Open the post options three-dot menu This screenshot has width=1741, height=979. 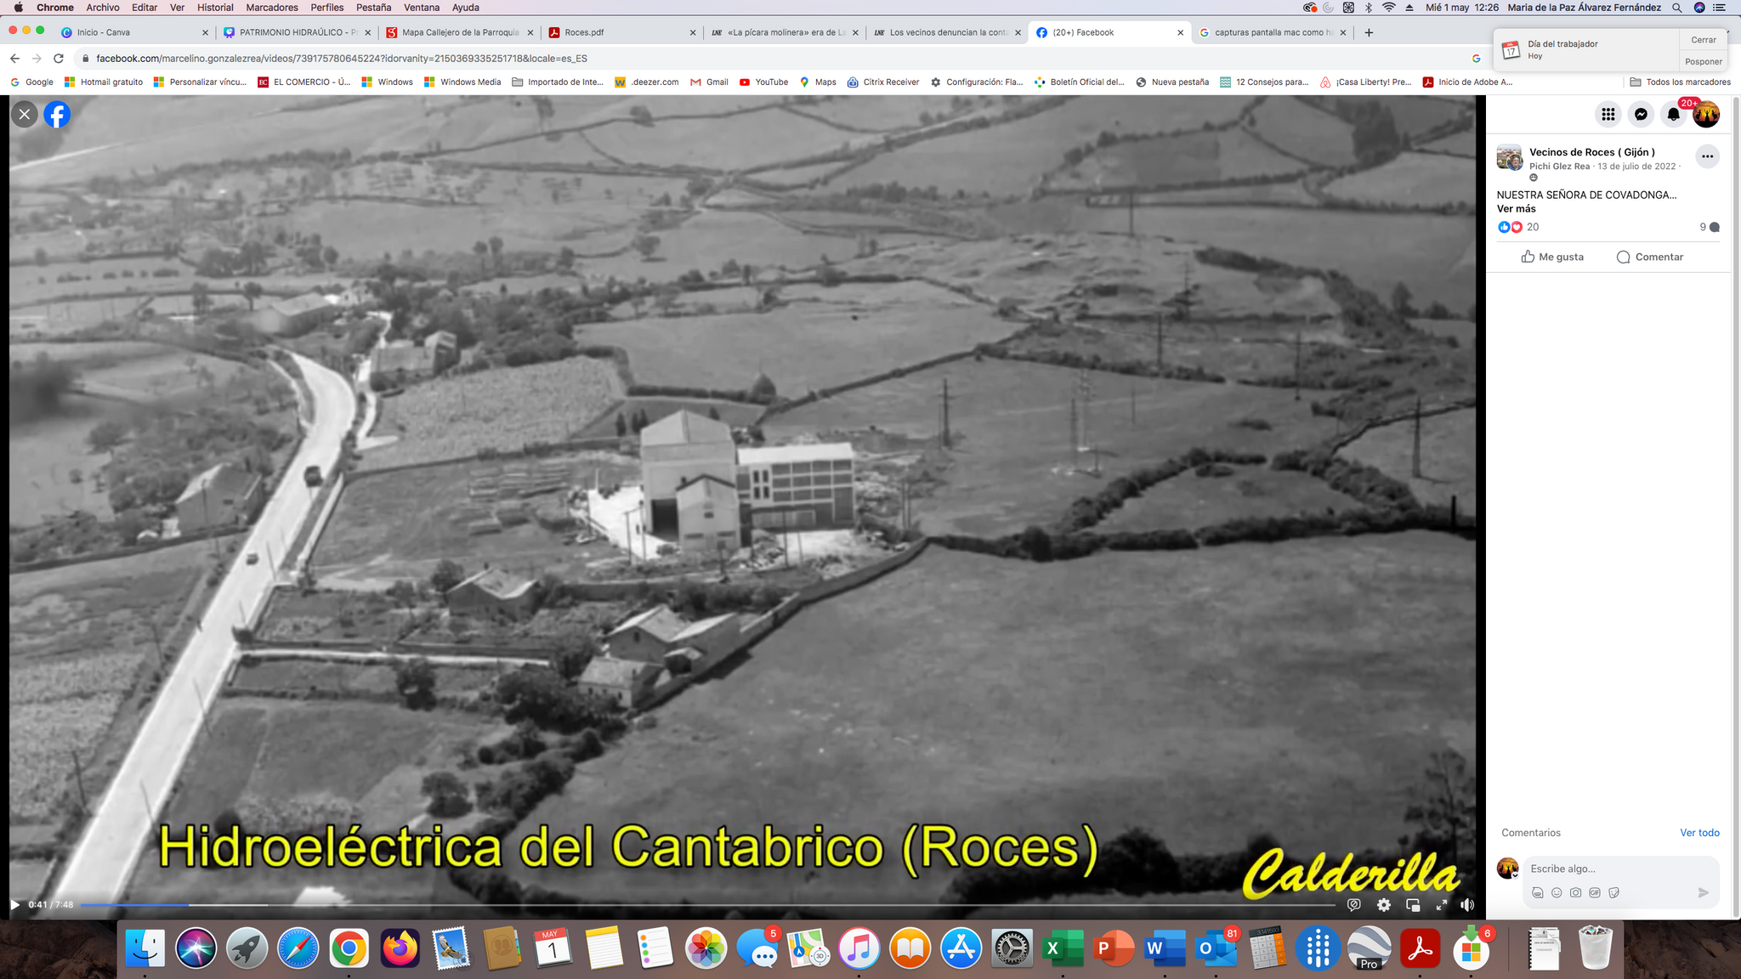[1707, 156]
